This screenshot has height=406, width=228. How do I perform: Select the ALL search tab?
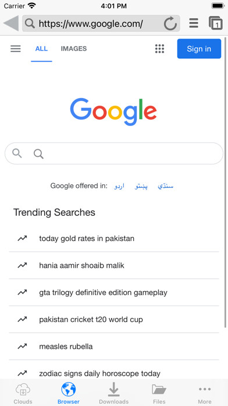coord(41,48)
